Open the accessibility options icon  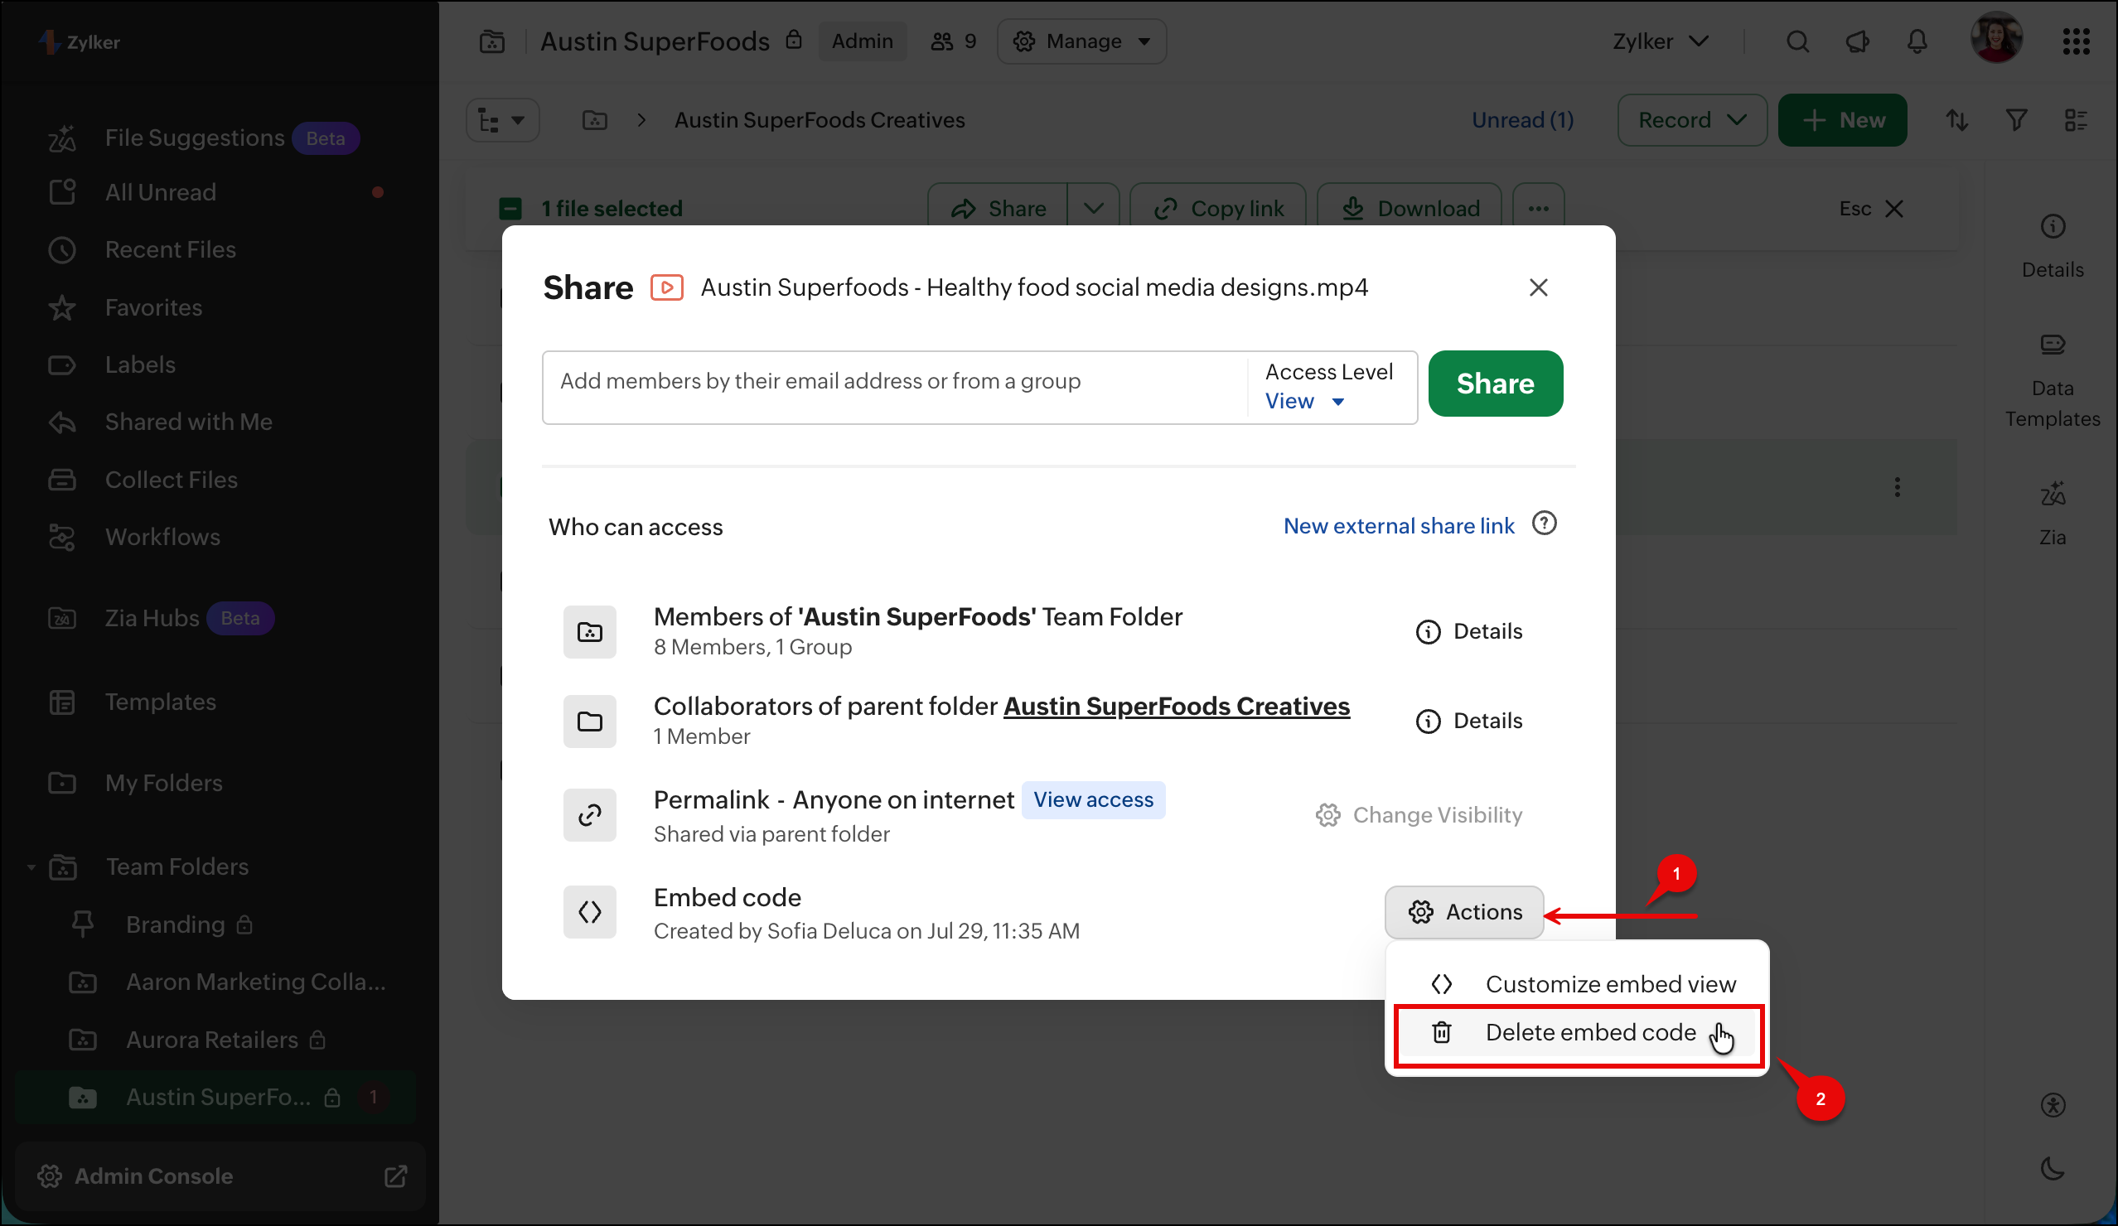click(2053, 1105)
